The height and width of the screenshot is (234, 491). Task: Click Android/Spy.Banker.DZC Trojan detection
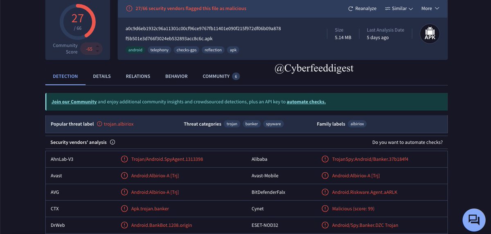(x=365, y=225)
